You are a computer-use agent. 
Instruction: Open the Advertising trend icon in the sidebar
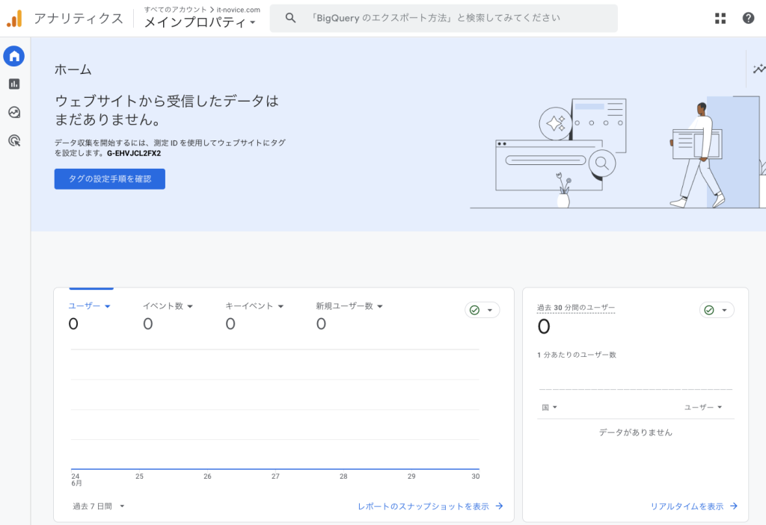[13, 112]
